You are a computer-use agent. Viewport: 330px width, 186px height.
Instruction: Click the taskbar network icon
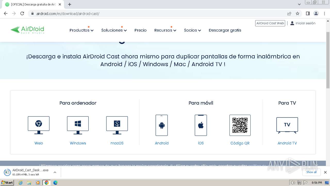point(299,183)
